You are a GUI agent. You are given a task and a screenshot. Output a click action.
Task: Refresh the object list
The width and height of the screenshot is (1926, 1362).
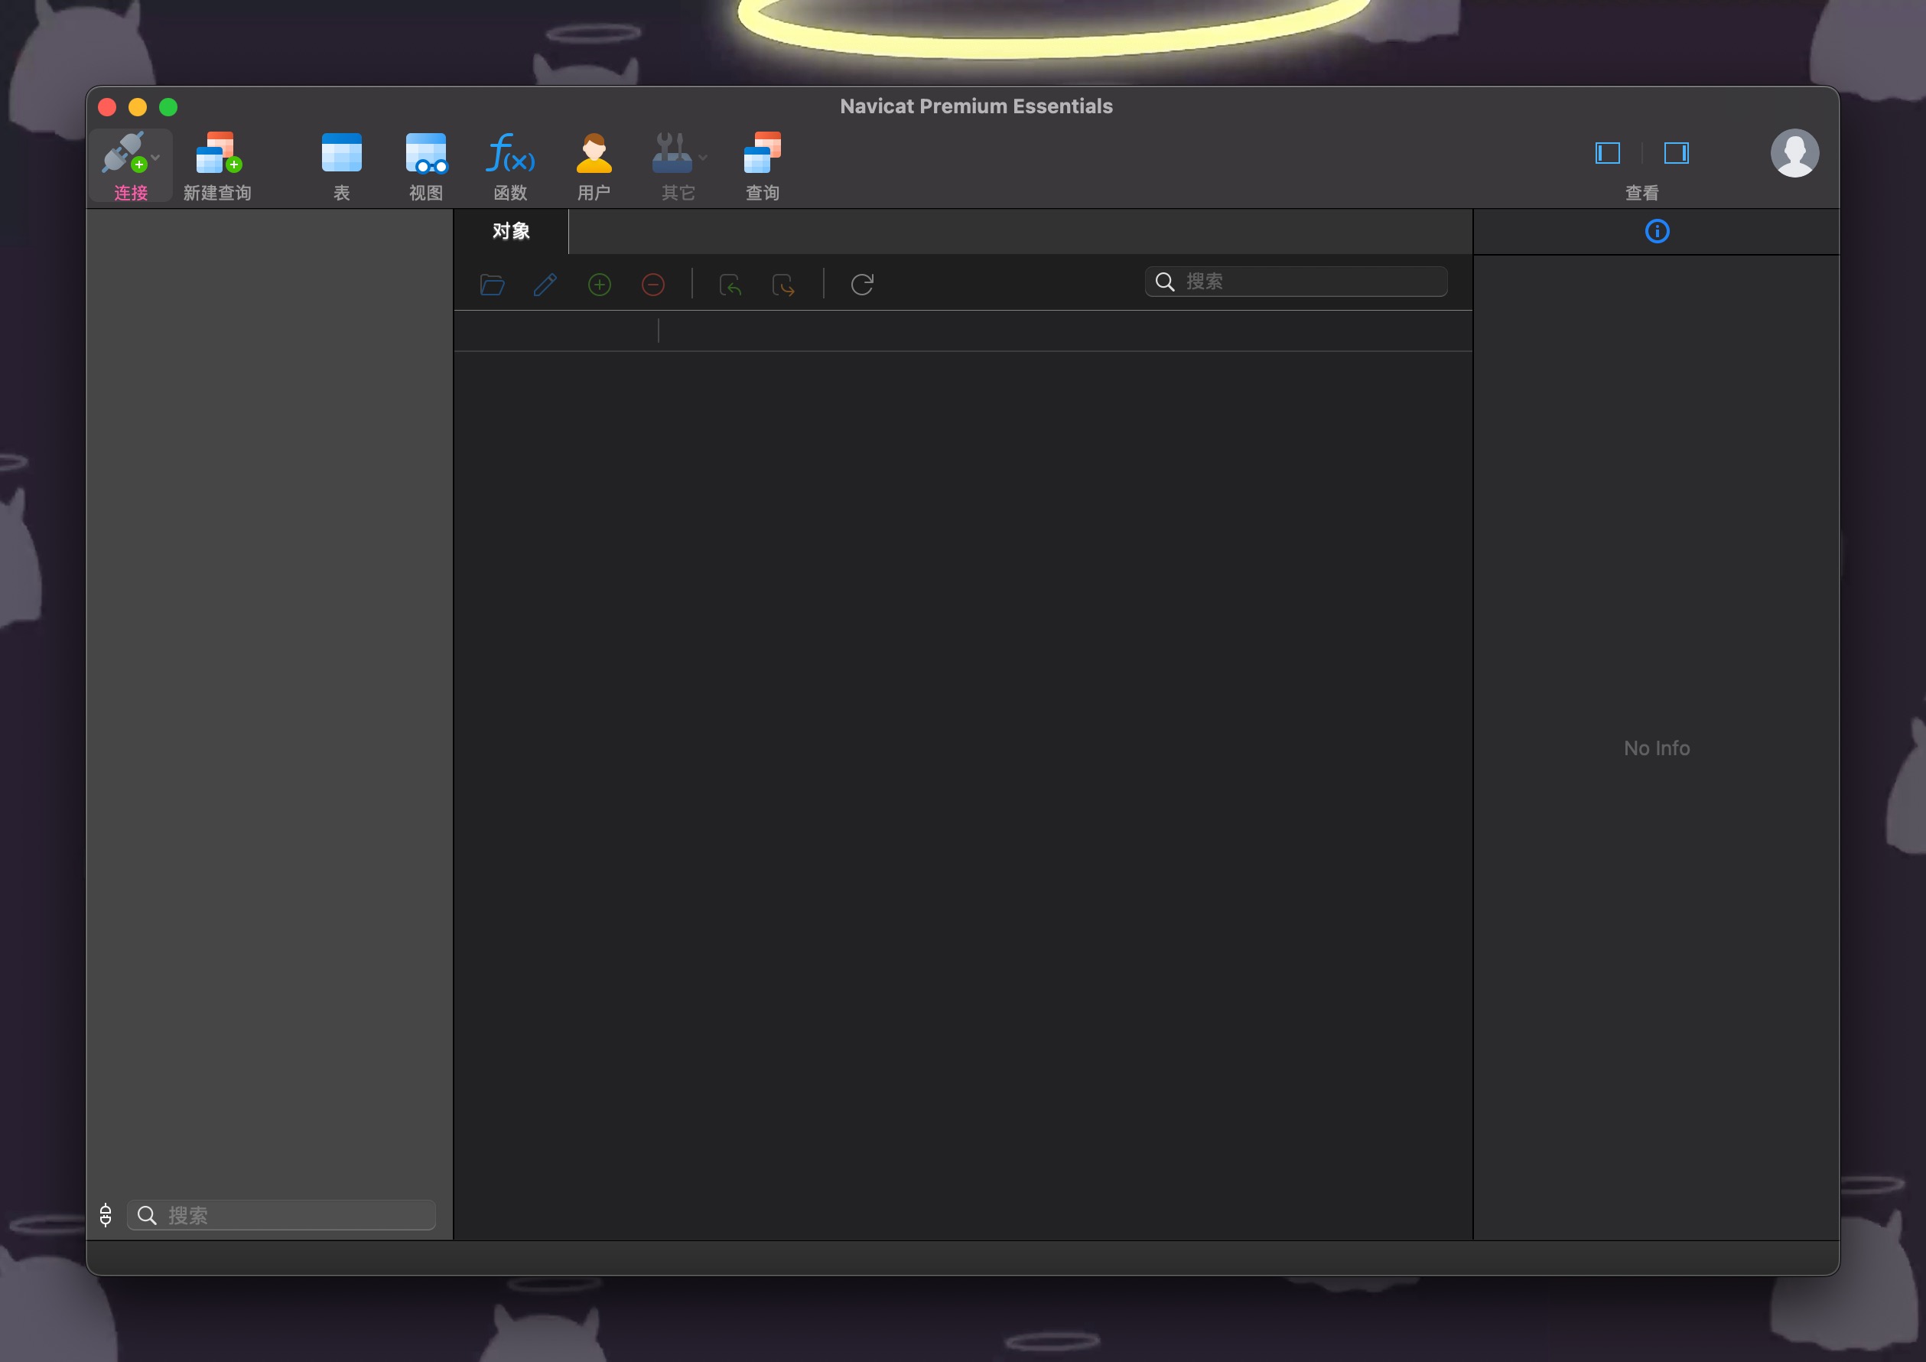click(x=862, y=285)
